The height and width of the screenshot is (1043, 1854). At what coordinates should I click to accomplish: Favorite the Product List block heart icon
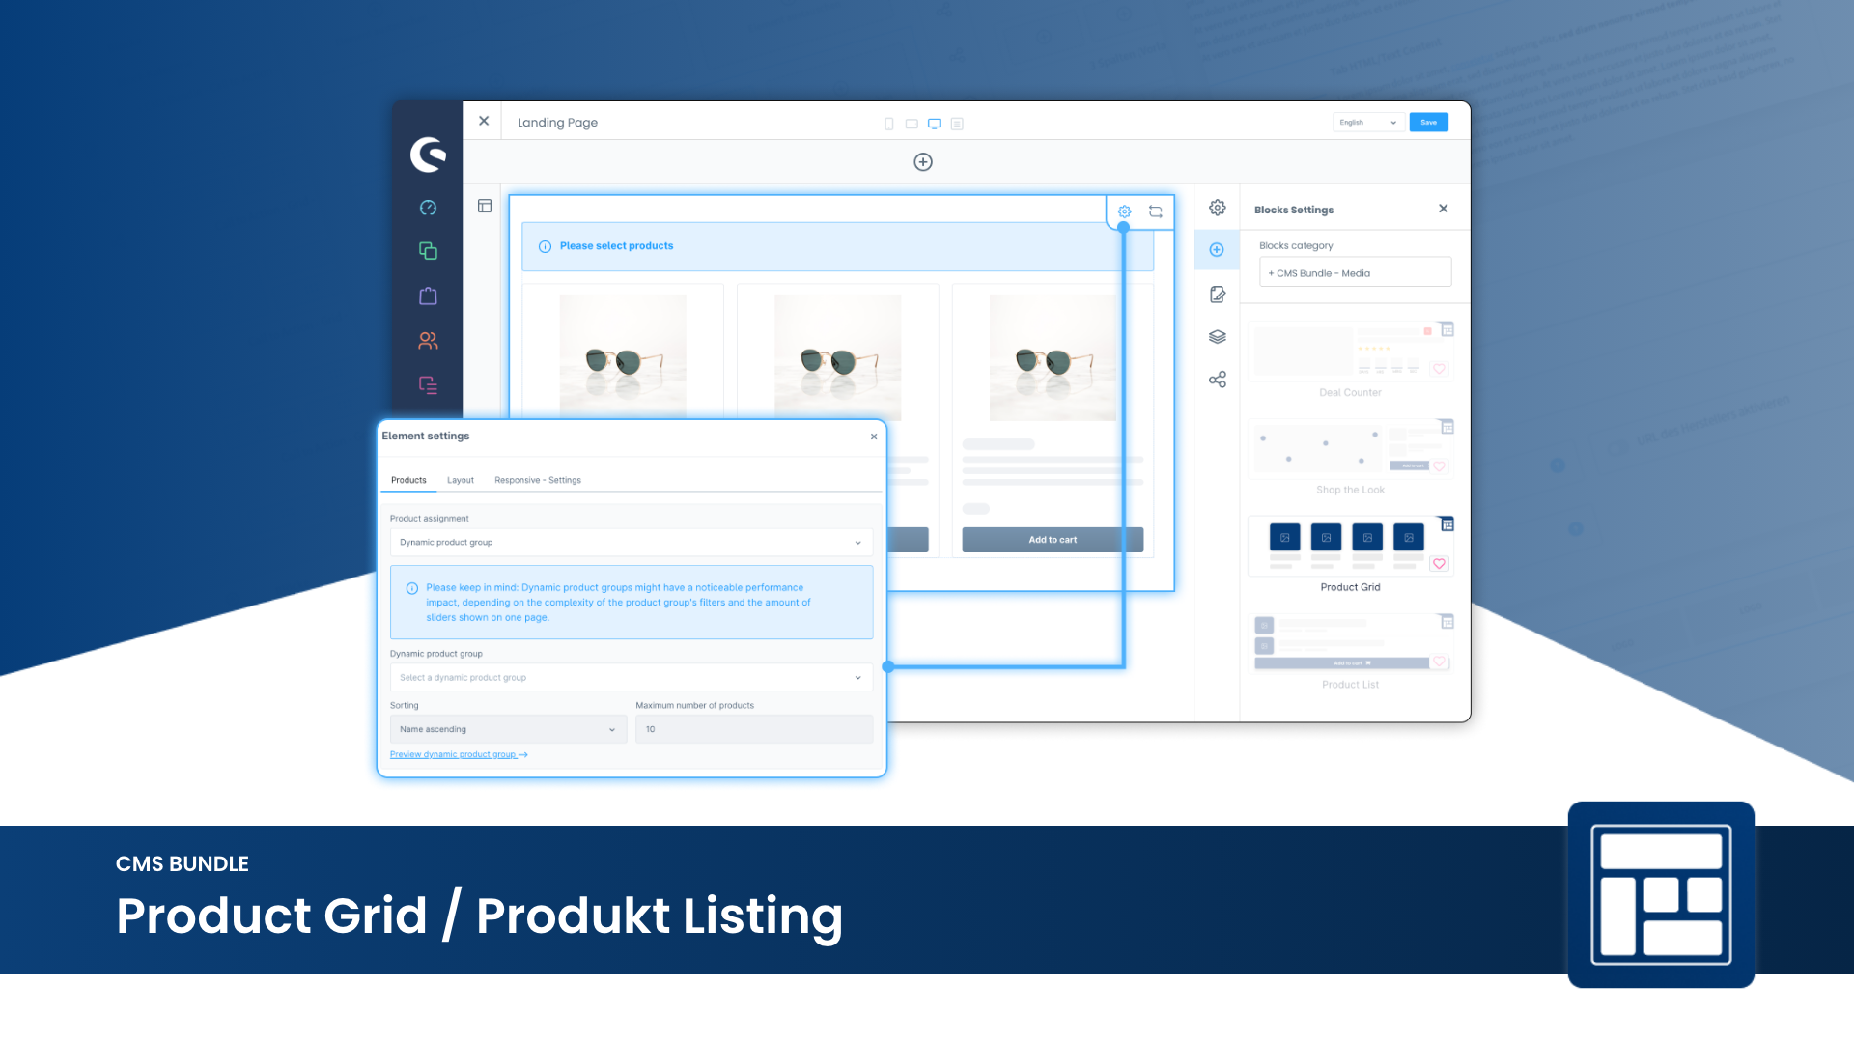1439,662
